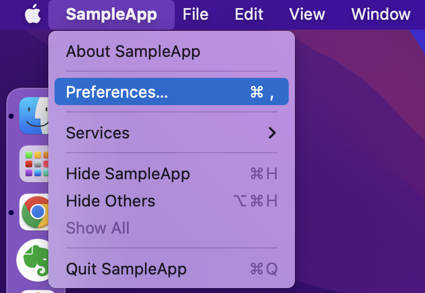
Task: Click the greyed-out Show All item
Action: click(172, 228)
